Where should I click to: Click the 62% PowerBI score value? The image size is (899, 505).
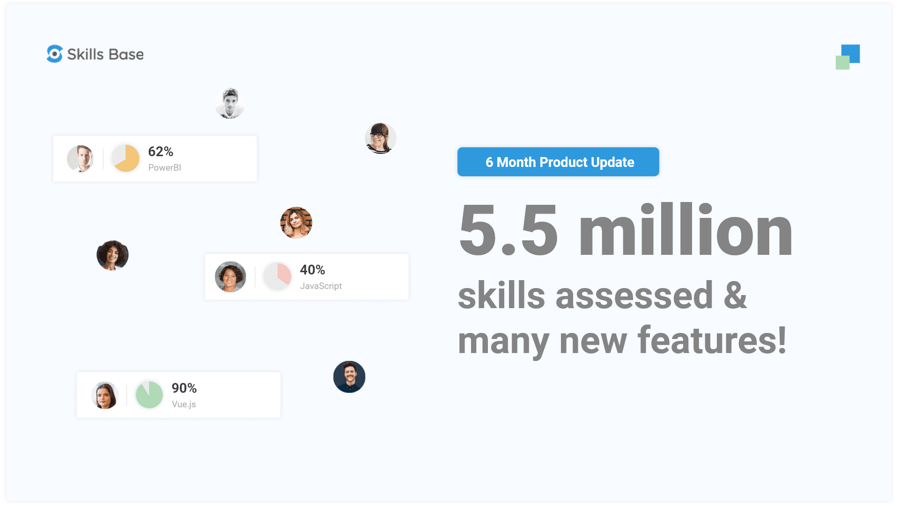pyautogui.click(x=161, y=151)
